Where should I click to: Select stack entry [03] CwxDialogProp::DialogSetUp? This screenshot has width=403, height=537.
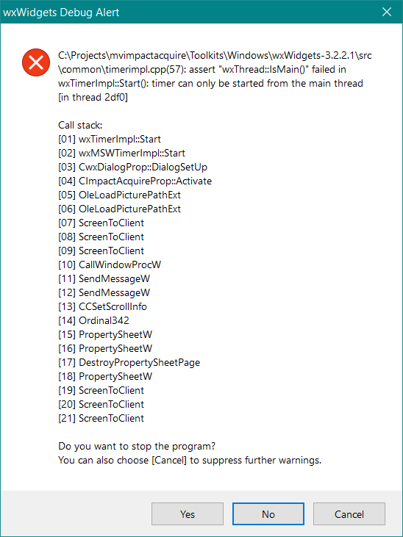click(x=132, y=167)
